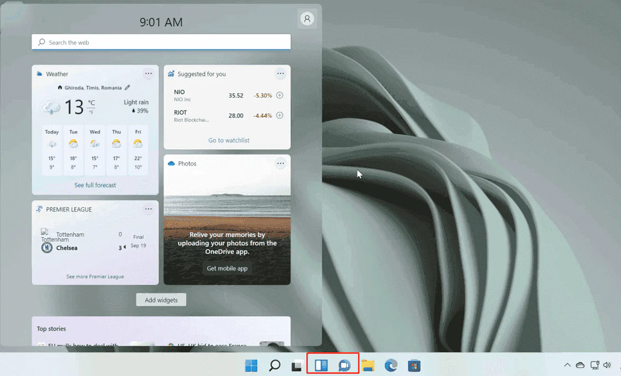Screen dimensions: 621x376
Task: Expand hidden icons in the system tray
Action: (567, 364)
